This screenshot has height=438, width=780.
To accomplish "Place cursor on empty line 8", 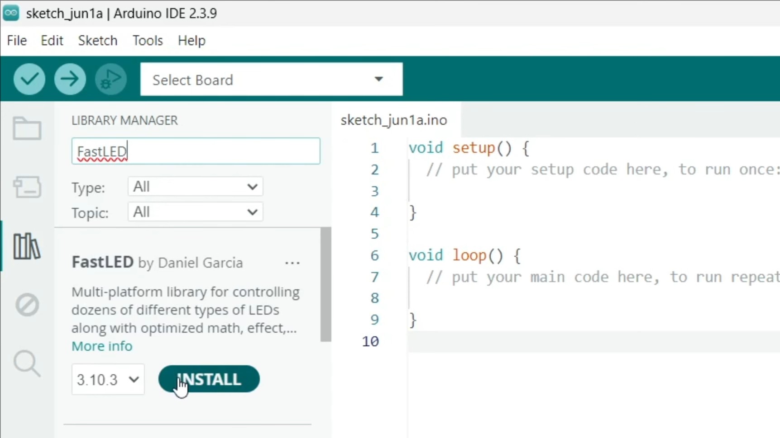I will (593, 298).
